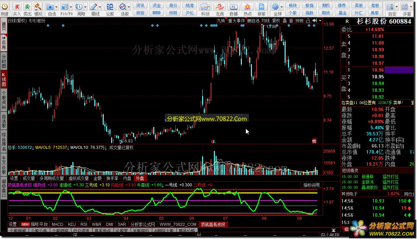The height and width of the screenshot is (239, 417).
Task: Open 重大事件 major events
Action: click(236, 21)
